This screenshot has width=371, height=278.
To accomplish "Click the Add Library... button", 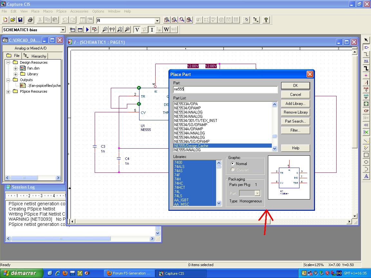I will click(295, 104).
